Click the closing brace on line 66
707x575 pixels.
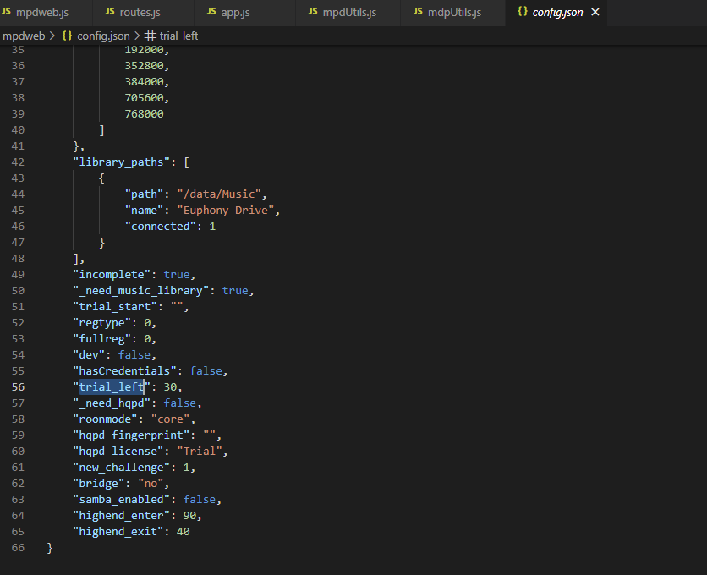coord(50,548)
